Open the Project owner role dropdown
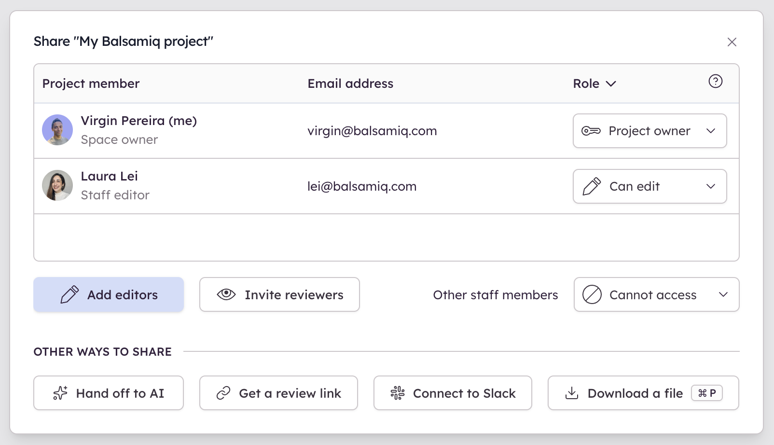The height and width of the screenshot is (445, 774). pos(650,131)
